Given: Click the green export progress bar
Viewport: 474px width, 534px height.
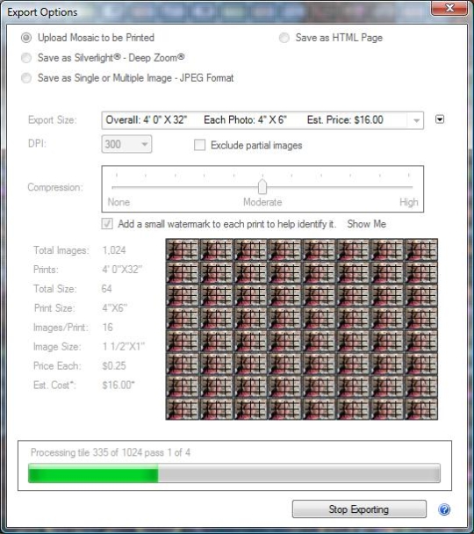Looking at the screenshot, I should click(x=234, y=473).
